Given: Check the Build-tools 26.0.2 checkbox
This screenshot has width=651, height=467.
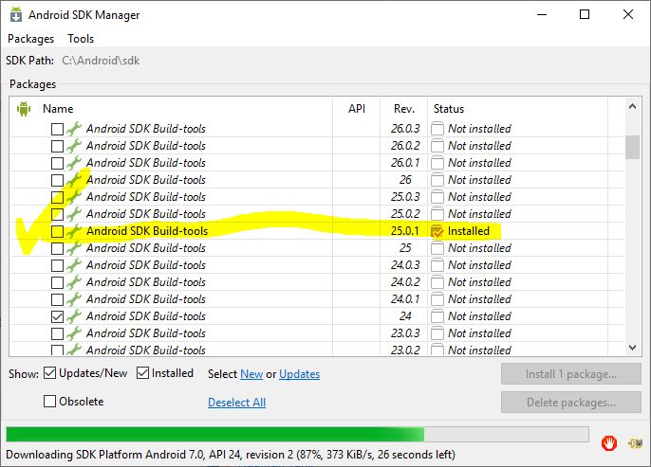Looking at the screenshot, I should (57, 146).
